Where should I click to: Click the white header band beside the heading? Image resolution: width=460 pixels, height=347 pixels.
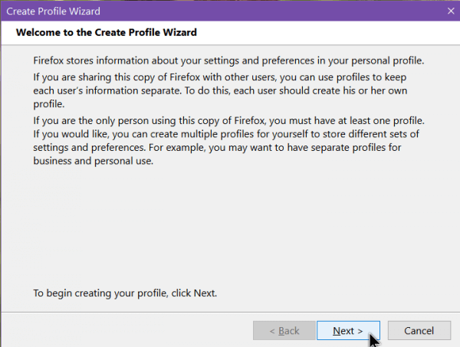click(x=326, y=32)
